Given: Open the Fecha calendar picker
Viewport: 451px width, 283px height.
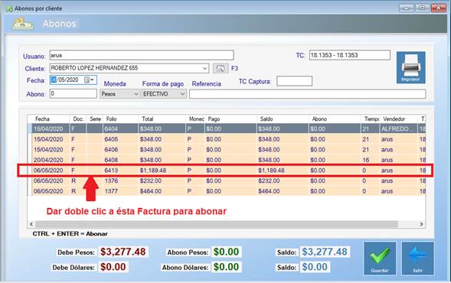Looking at the screenshot, I should click(x=89, y=80).
